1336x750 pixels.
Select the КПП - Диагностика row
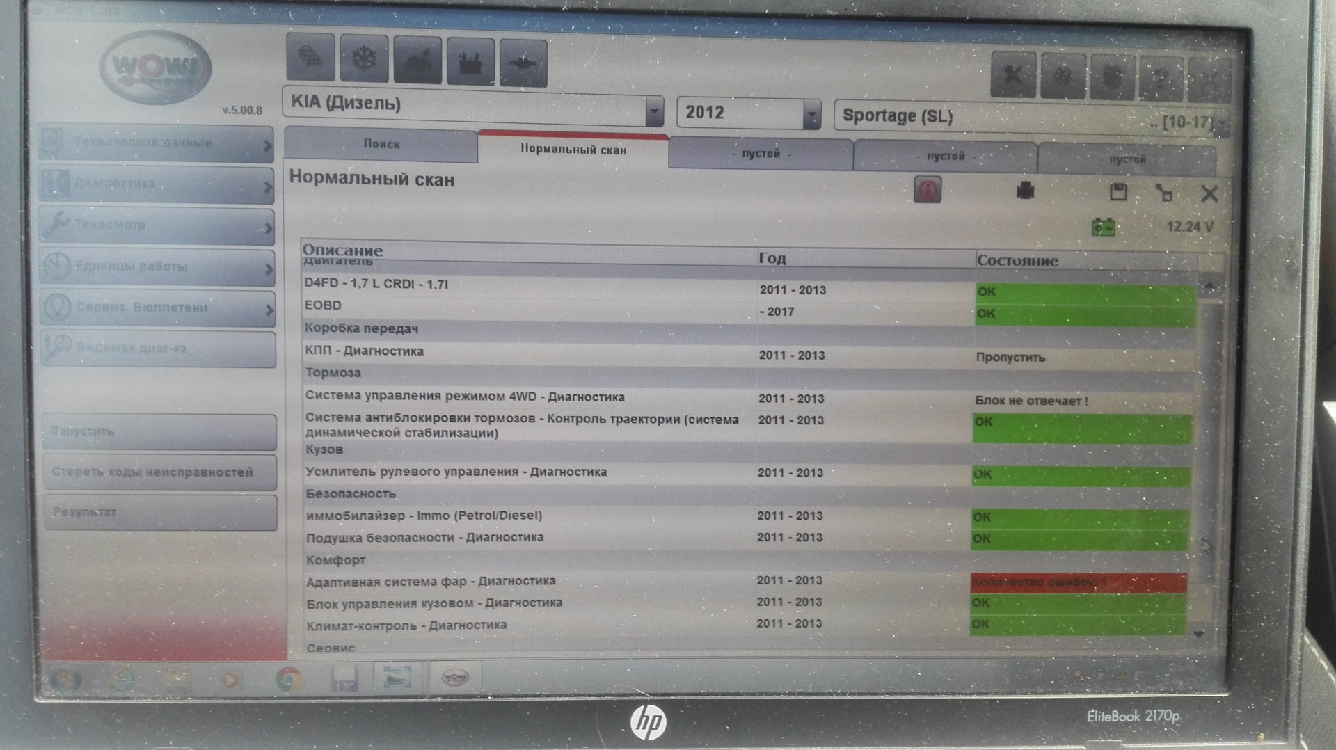[x=748, y=353]
